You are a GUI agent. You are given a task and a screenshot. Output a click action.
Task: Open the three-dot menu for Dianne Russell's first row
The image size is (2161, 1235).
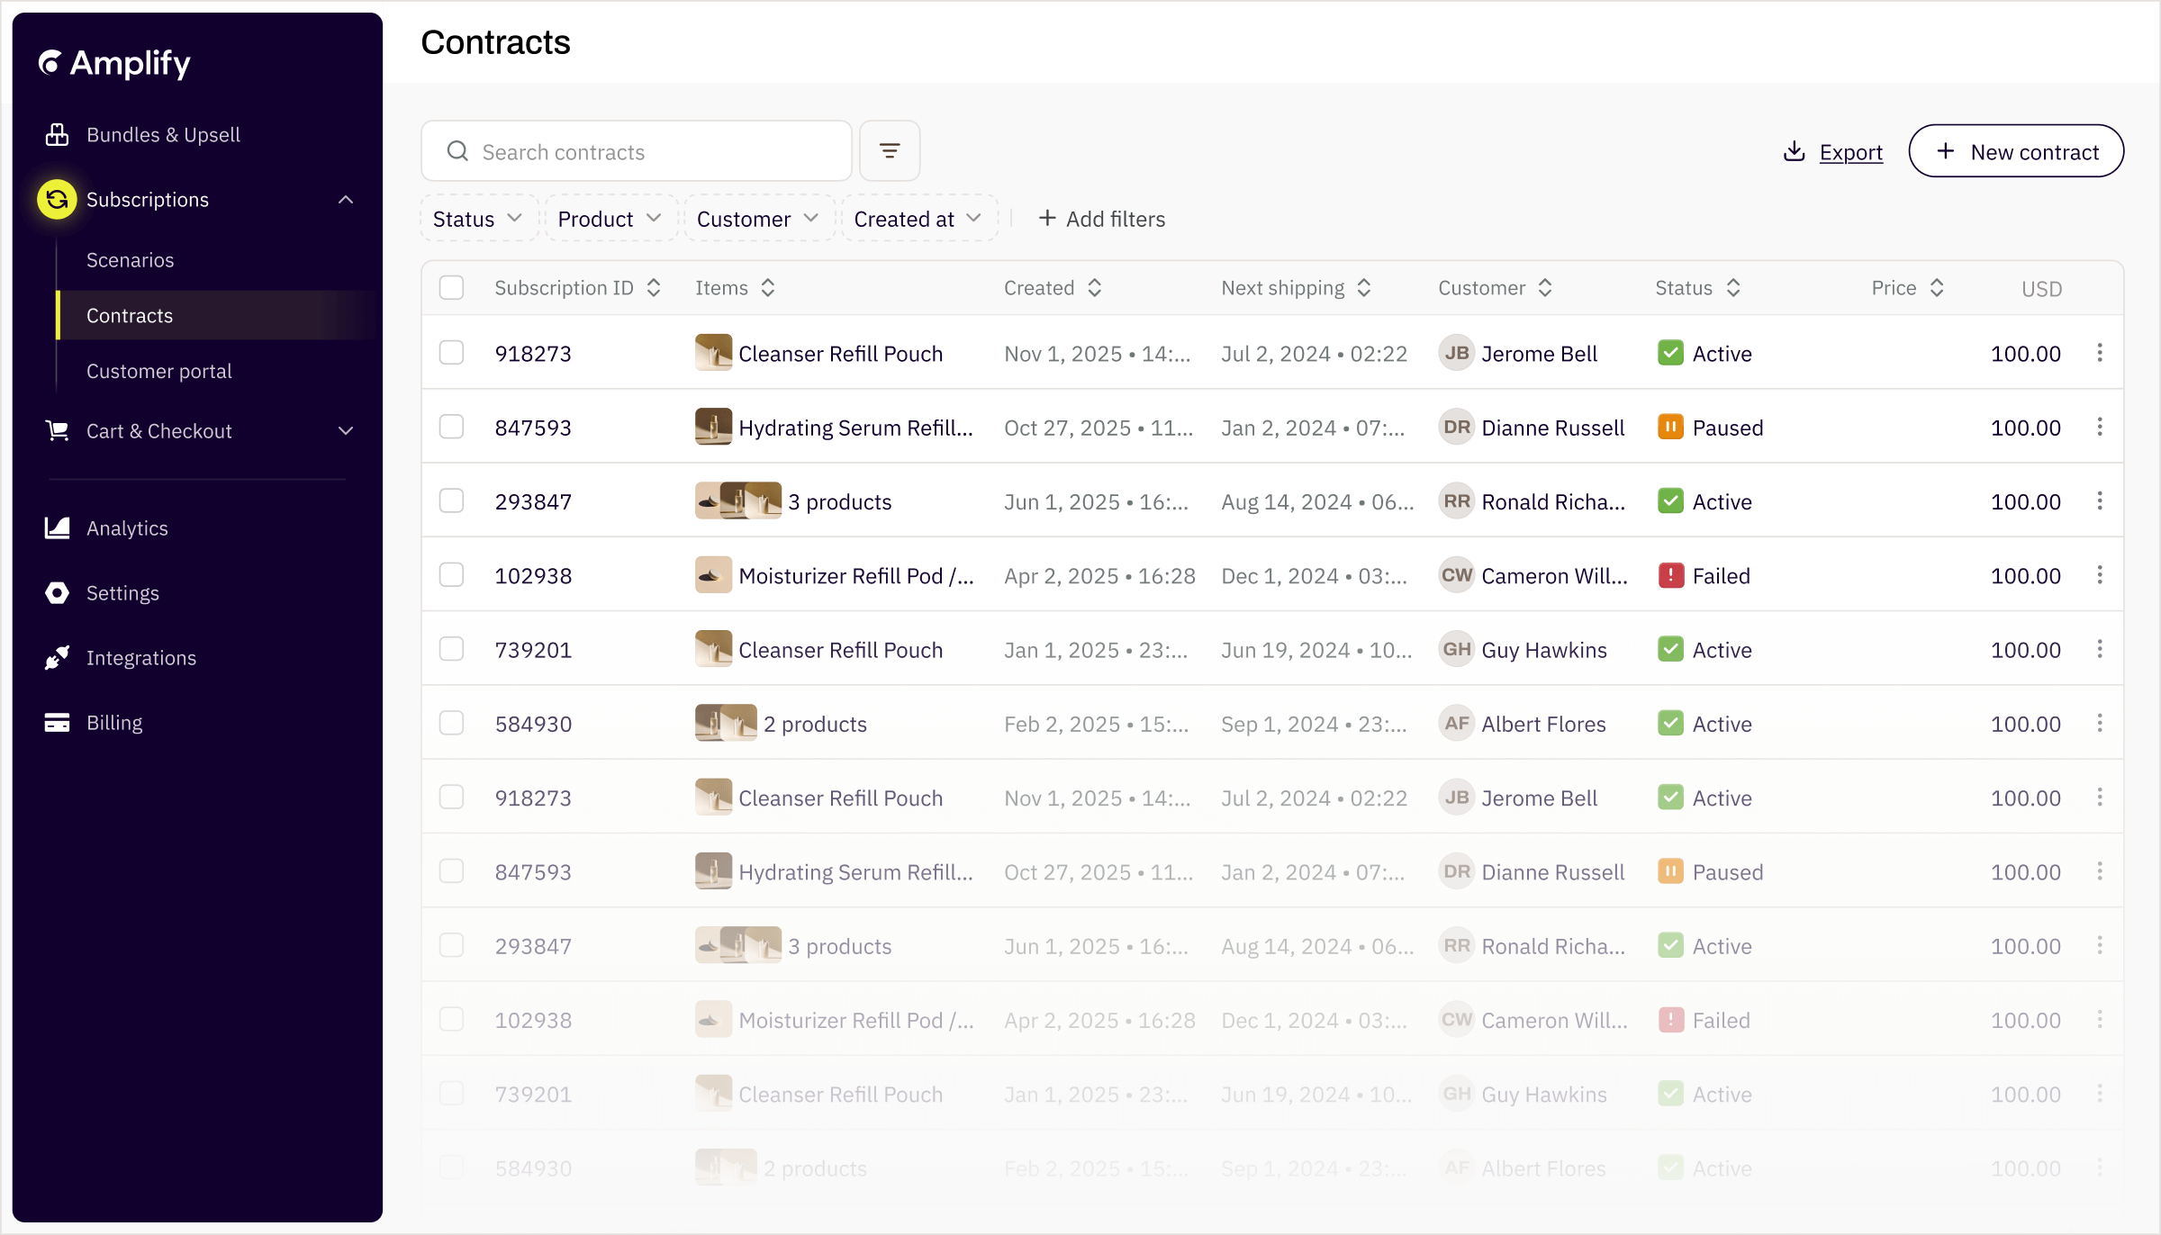point(2099,428)
